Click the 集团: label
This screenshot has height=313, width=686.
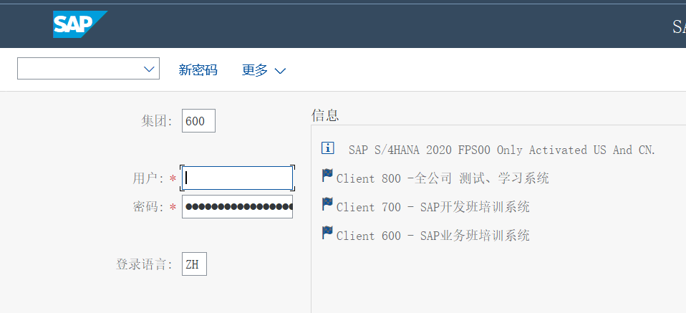point(157,121)
